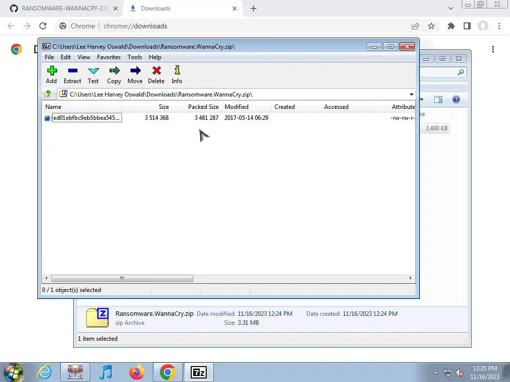
Task: Click the muted volume tray icon
Action: [x=460, y=373]
